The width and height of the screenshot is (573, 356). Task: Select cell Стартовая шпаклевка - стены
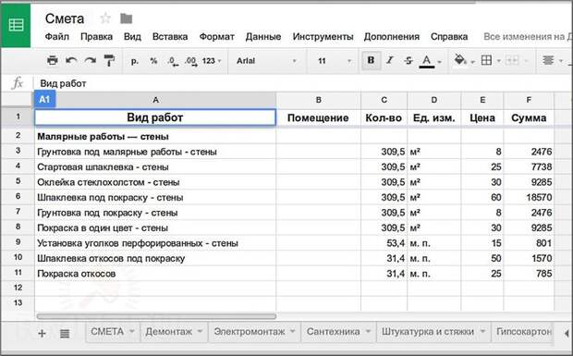[x=155, y=166]
